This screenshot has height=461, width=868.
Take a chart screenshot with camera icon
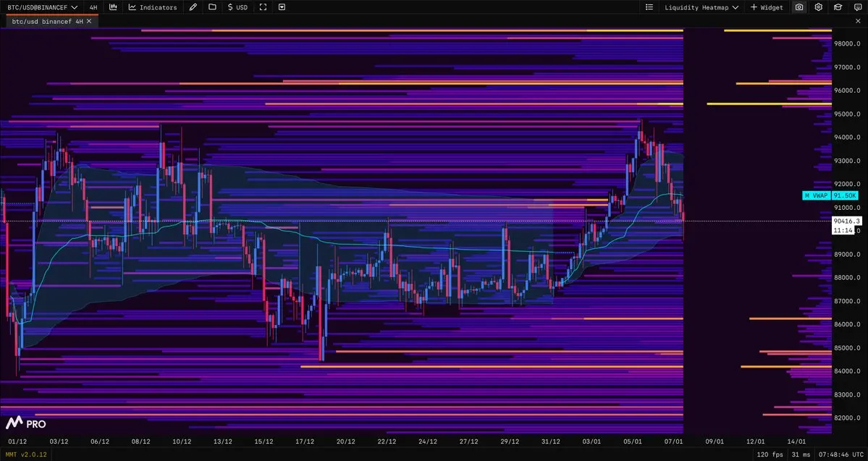[799, 7]
